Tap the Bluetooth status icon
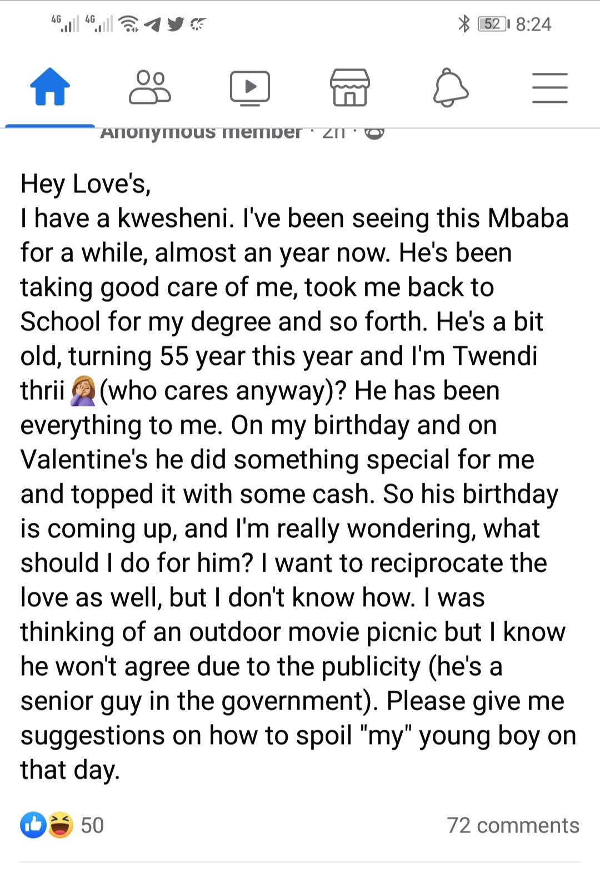600x872 pixels. click(464, 24)
